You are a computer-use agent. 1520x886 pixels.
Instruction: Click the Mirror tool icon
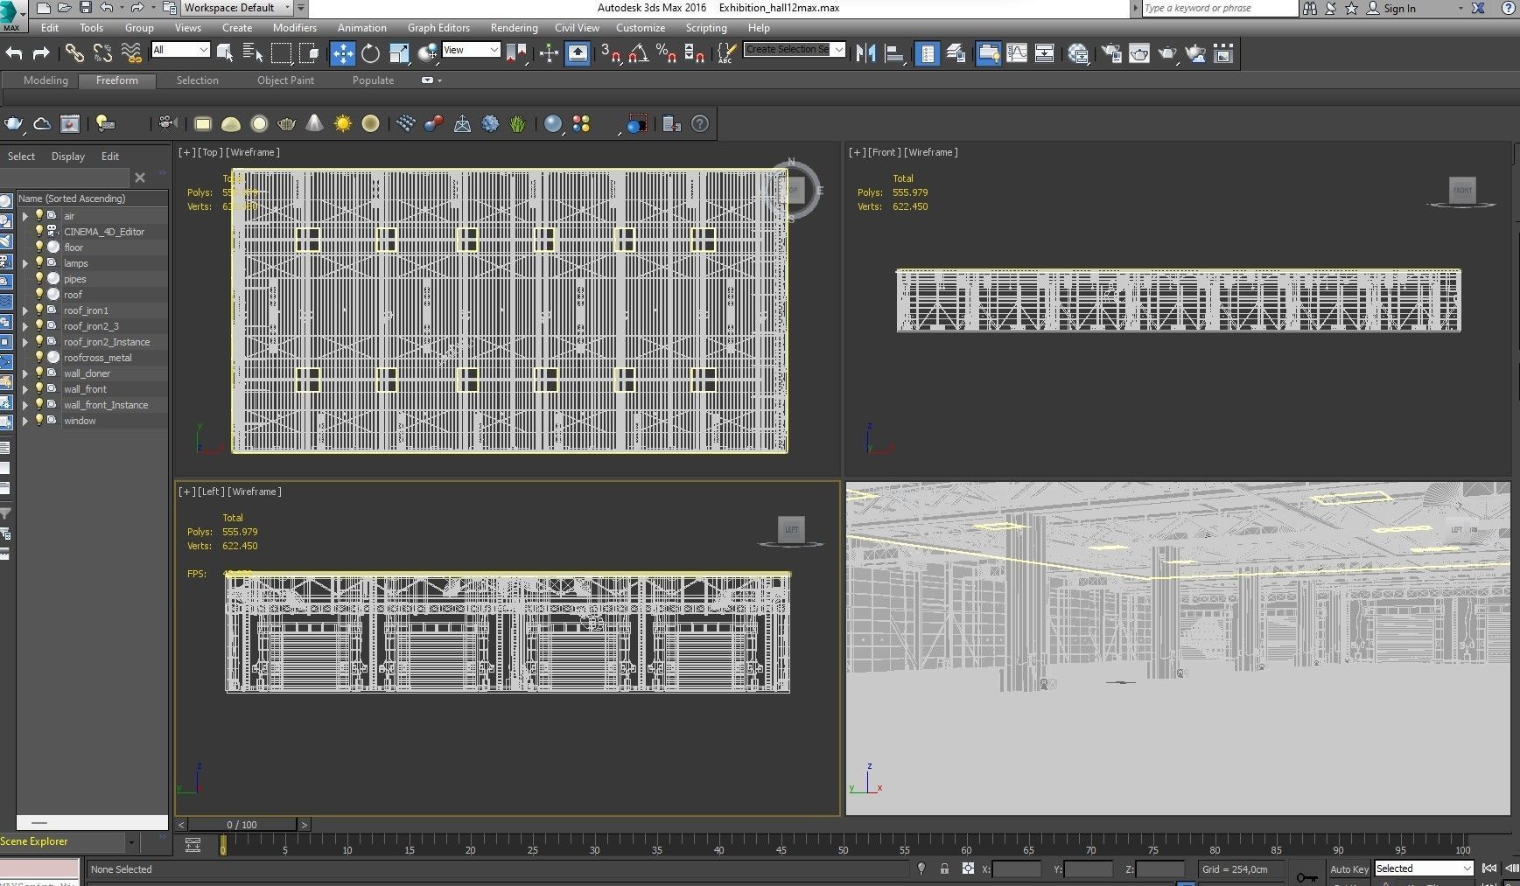click(865, 54)
